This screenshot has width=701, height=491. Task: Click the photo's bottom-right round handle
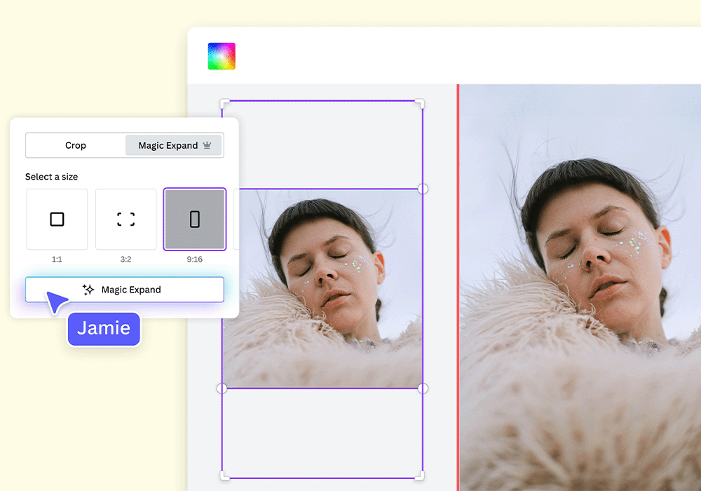tap(423, 388)
